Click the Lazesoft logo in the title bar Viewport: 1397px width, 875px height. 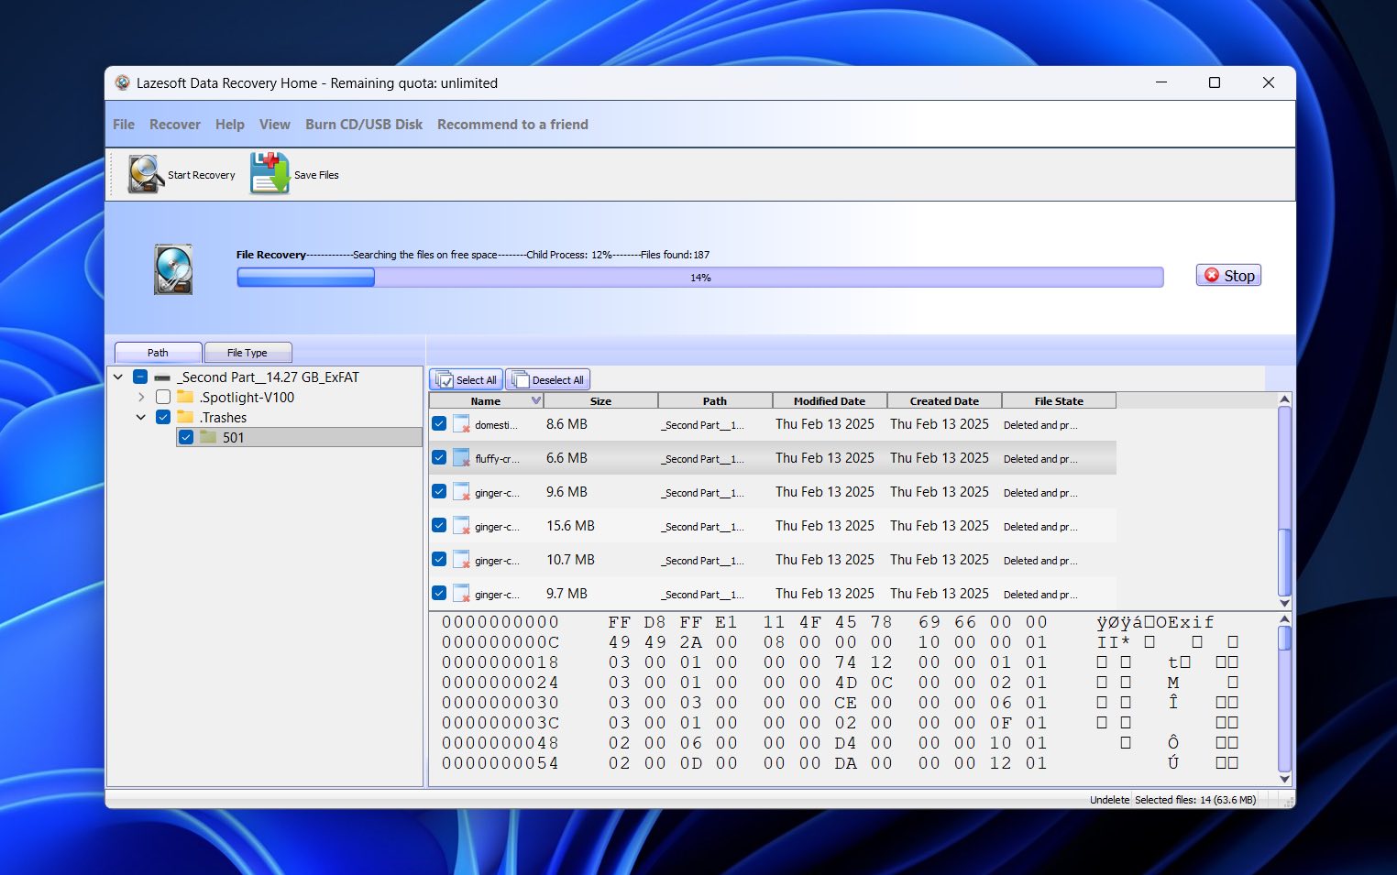point(123,82)
